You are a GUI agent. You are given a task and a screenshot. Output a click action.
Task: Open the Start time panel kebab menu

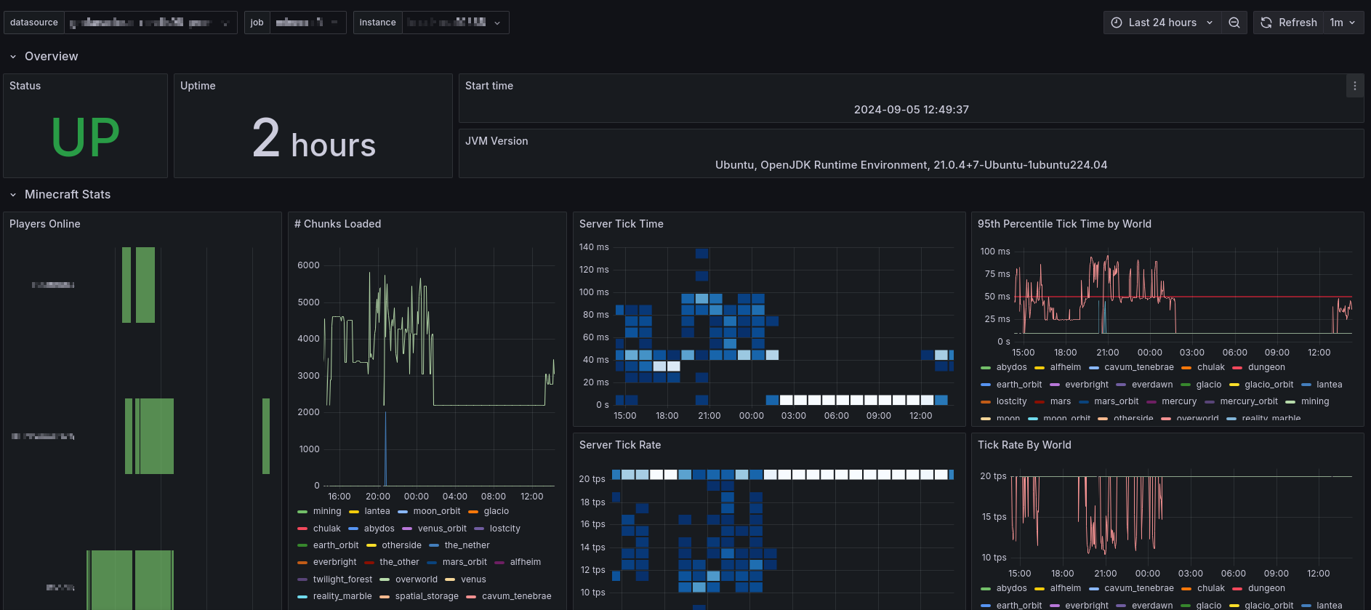1354,86
